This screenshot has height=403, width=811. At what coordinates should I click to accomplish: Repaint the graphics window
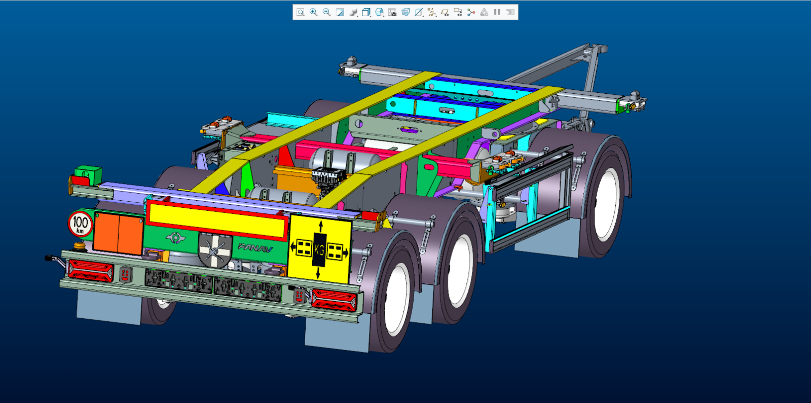click(340, 12)
